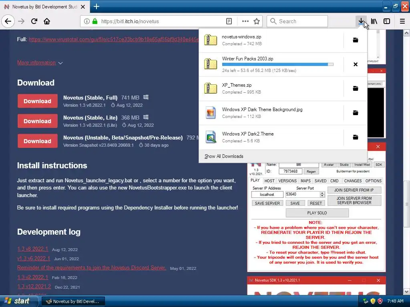Close the Novetus browser tab
This screenshot has width=410, height=307.
click(x=83, y=7)
